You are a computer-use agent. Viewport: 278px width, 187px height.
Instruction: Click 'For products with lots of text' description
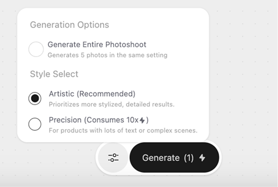pyautogui.click(x=122, y=130)
